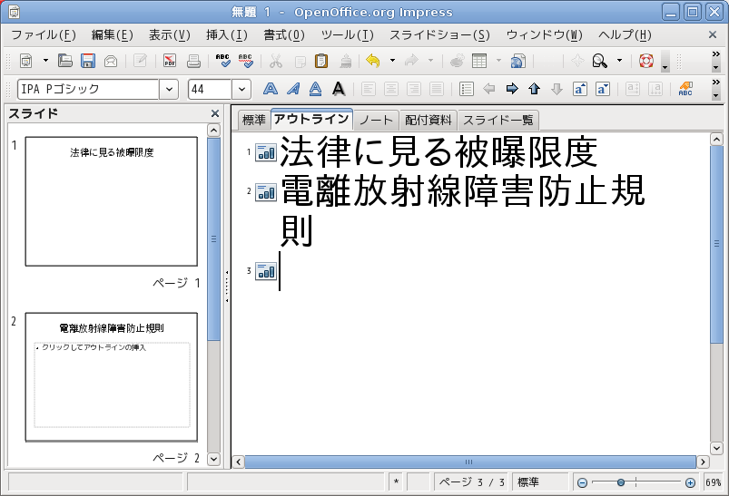This screenshot has height=496, width=729.
Task: Expand the standard toolbar's hidden buttons chevron
Action: pyautogui.click(x=716, y=54)
